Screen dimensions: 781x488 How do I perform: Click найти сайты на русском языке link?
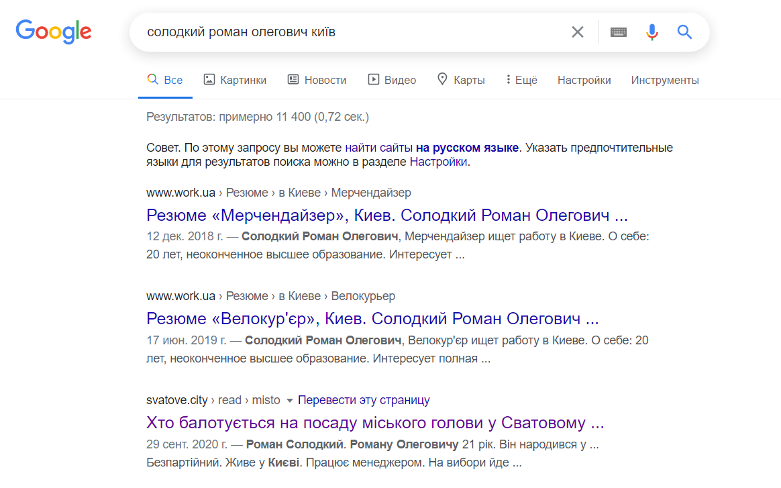(x=432, y=148)
